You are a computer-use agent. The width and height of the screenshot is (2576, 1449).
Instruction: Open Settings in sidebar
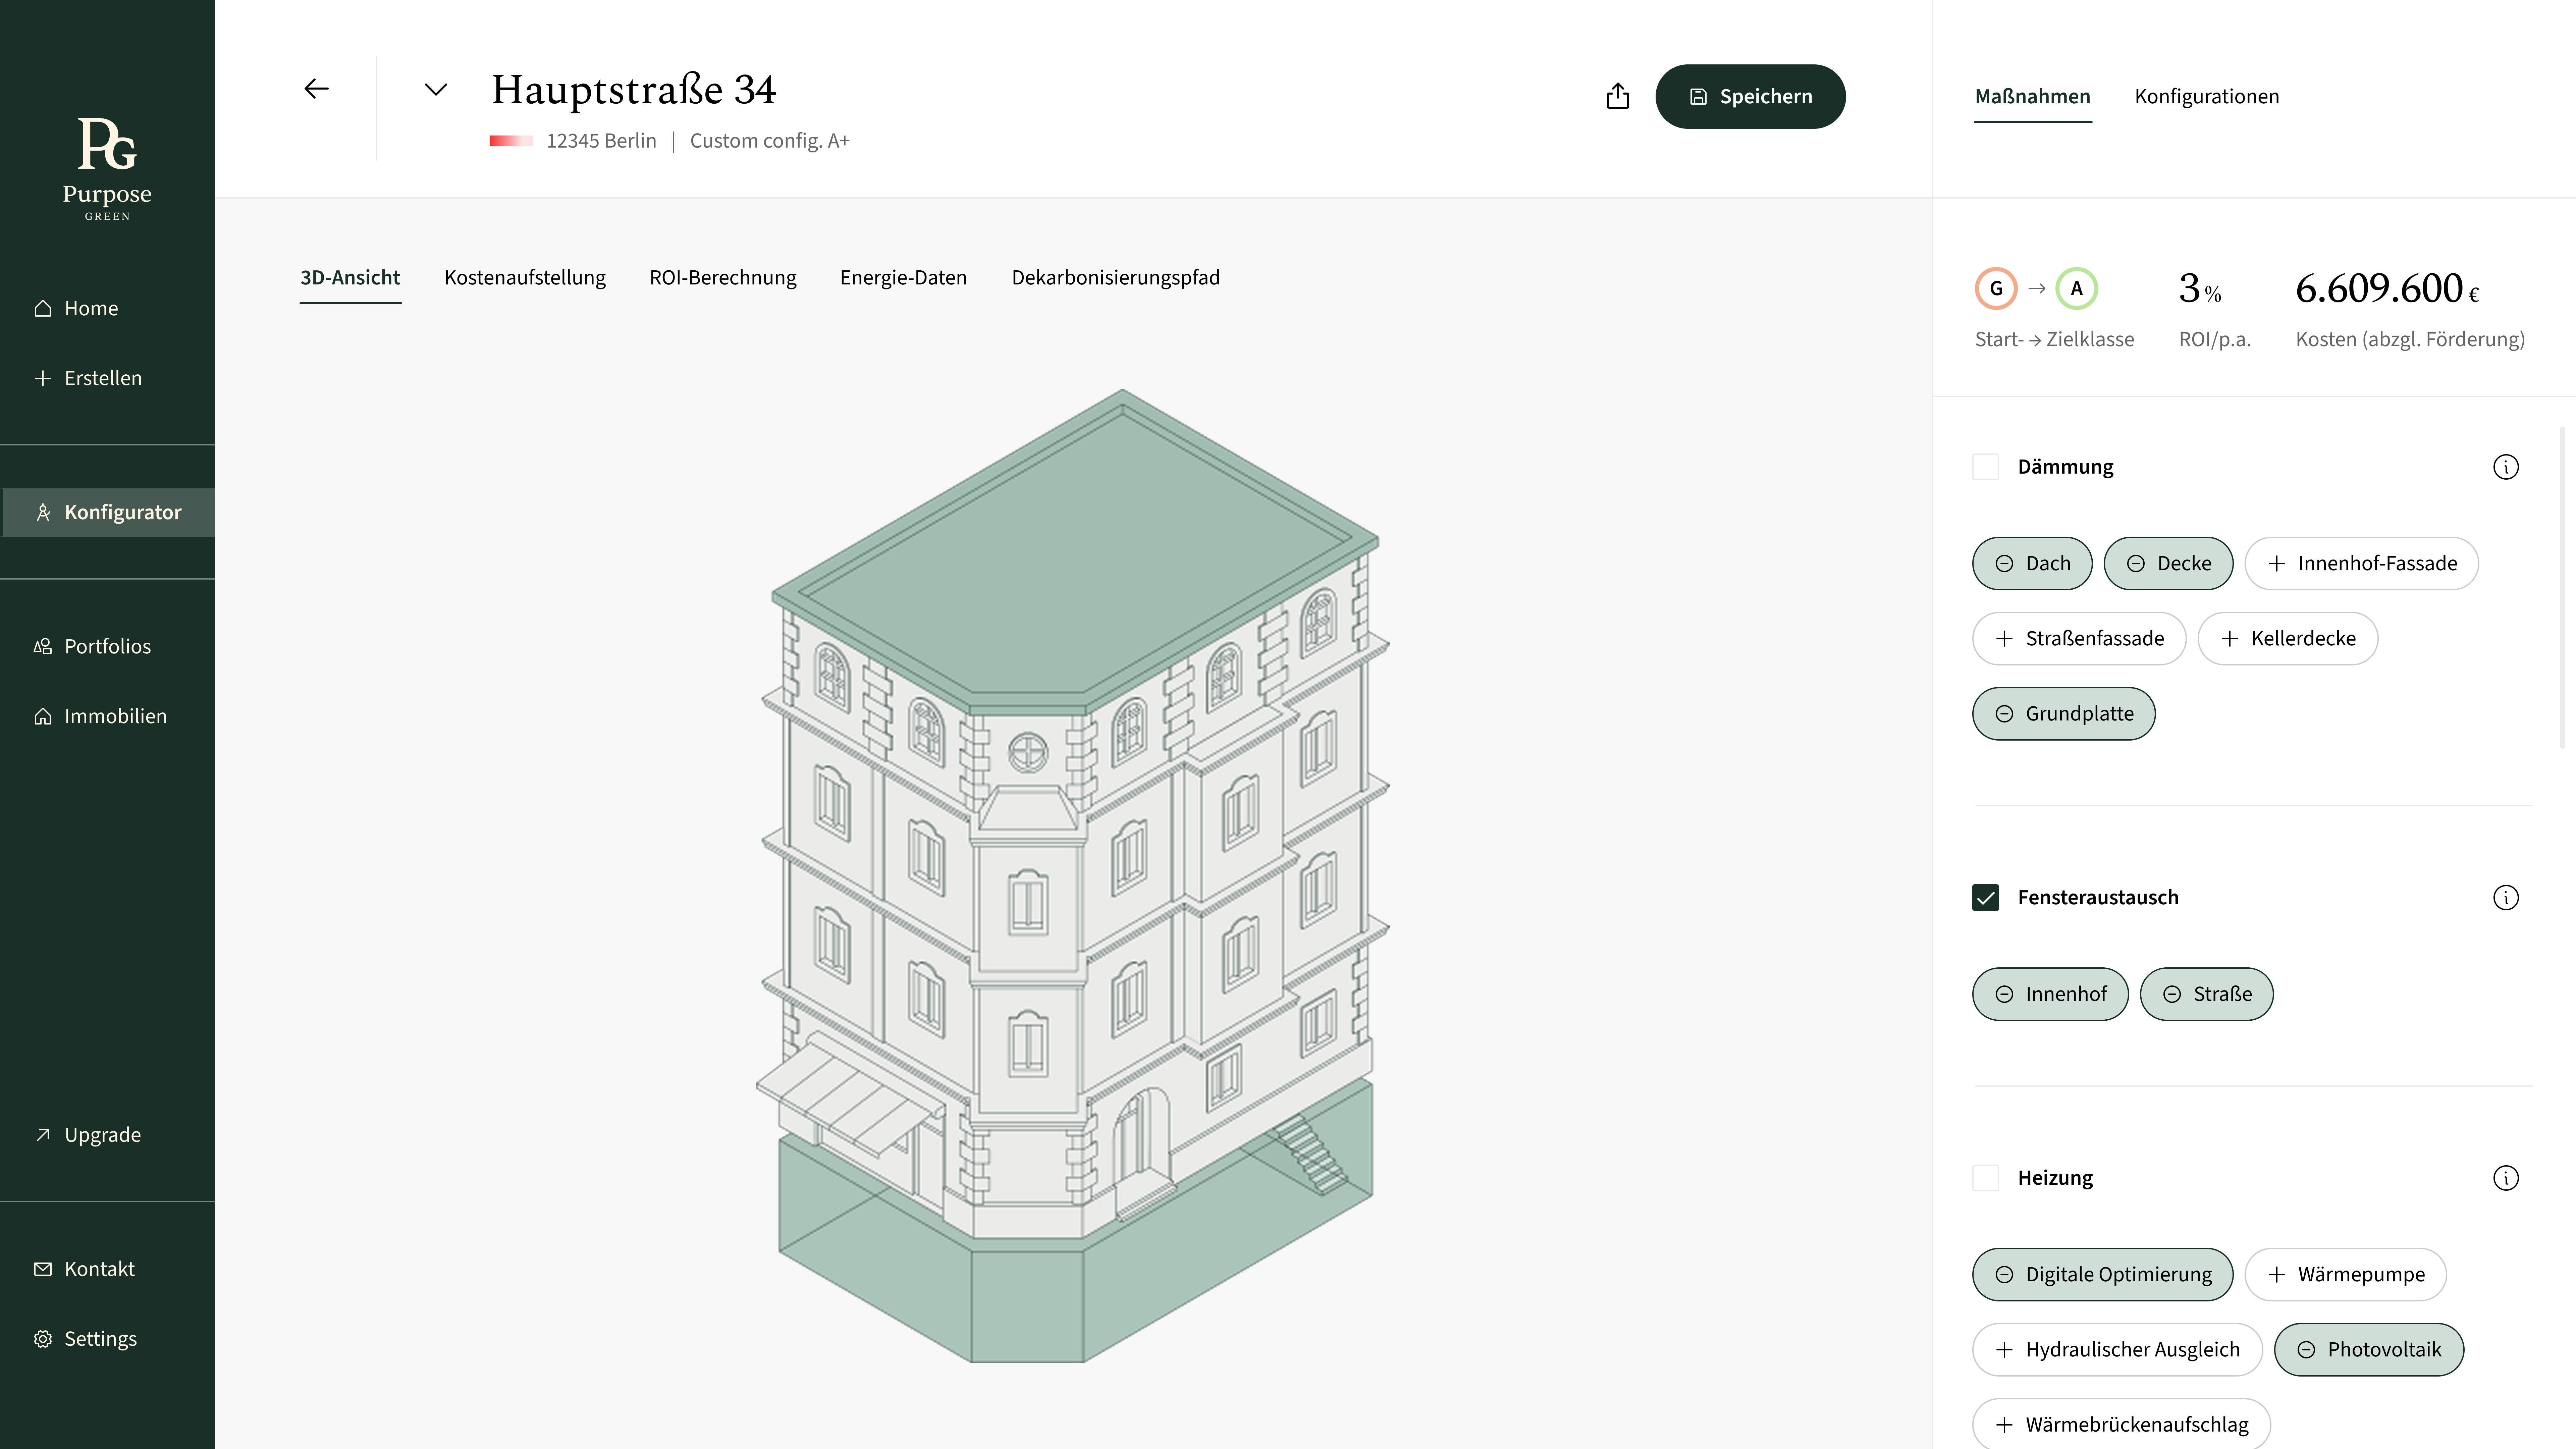click(x=86, y=1339)
